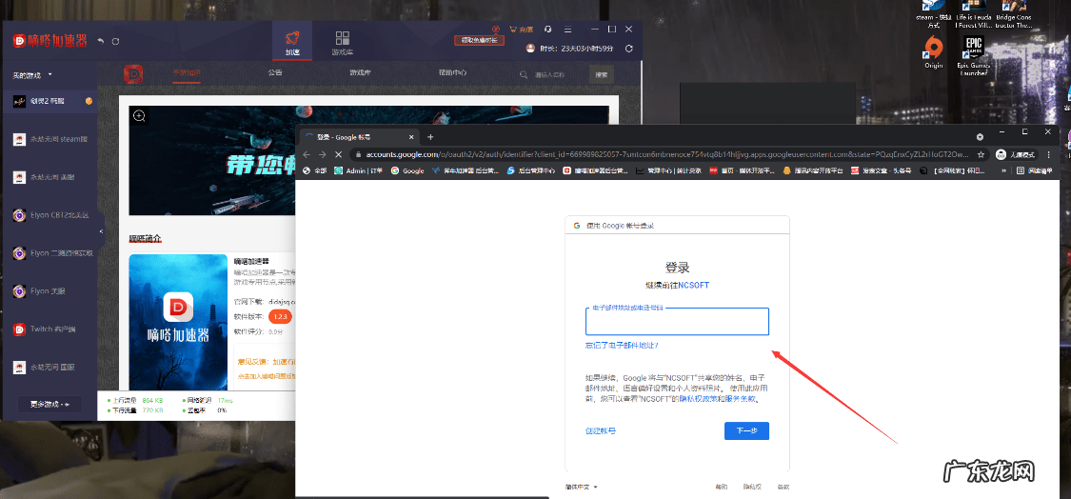
Task: Click the 领取免费时长 free time button
Action: 480,40
